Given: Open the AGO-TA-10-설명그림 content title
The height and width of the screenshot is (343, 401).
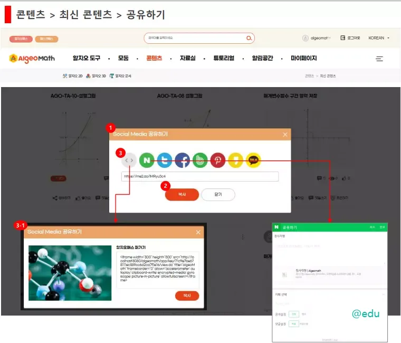Looking at the screenshot, I should pos(73,96).
